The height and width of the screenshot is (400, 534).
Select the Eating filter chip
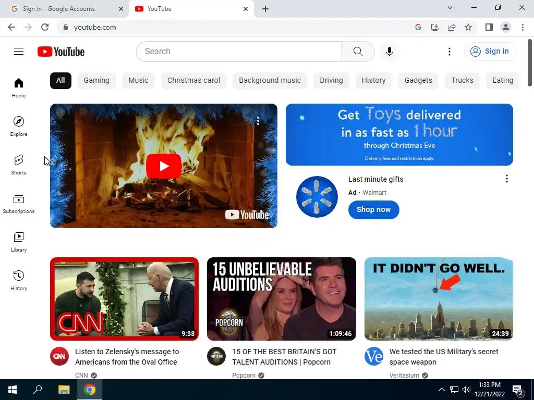503,81
